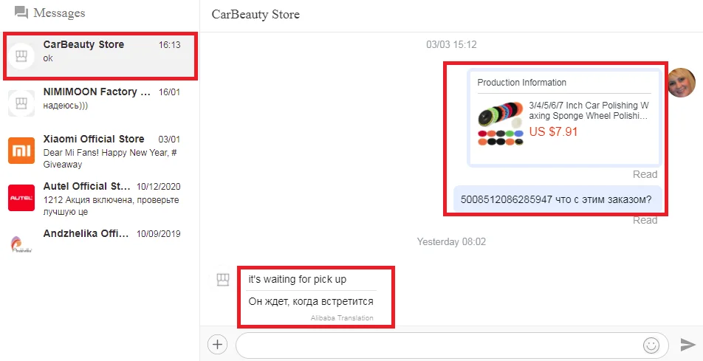Open the emoji smiley picker
Viewport: 703px width, 361px height.
coord(651,345)
